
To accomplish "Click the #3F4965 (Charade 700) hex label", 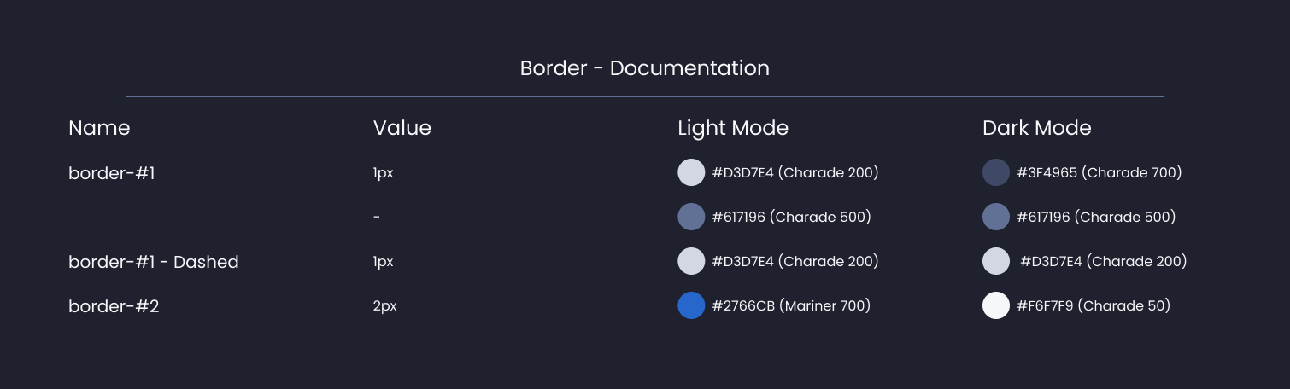I will 1099,172.
